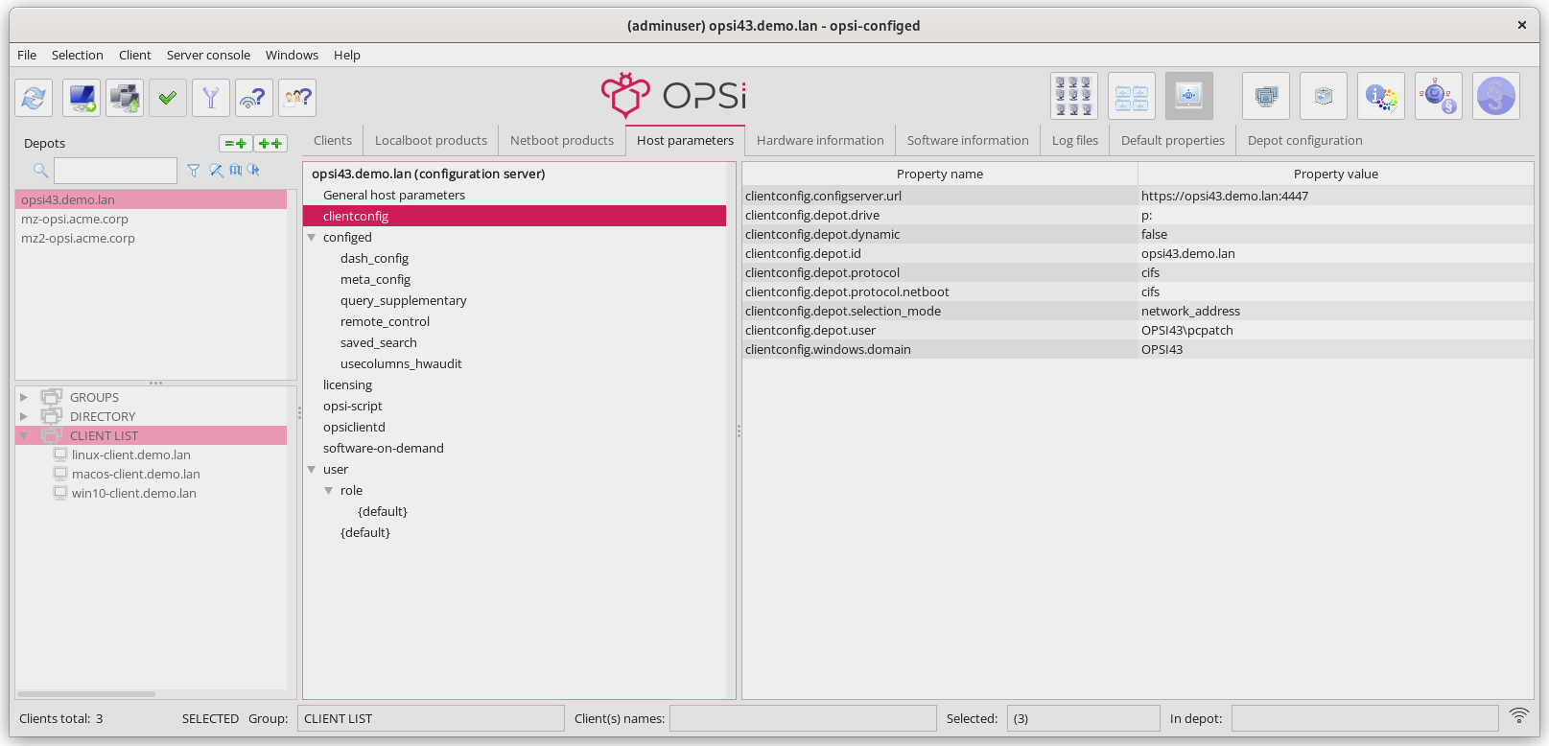Switch to the Localboot products tab
Screen dimensions: 1549x746
point(431,140)
